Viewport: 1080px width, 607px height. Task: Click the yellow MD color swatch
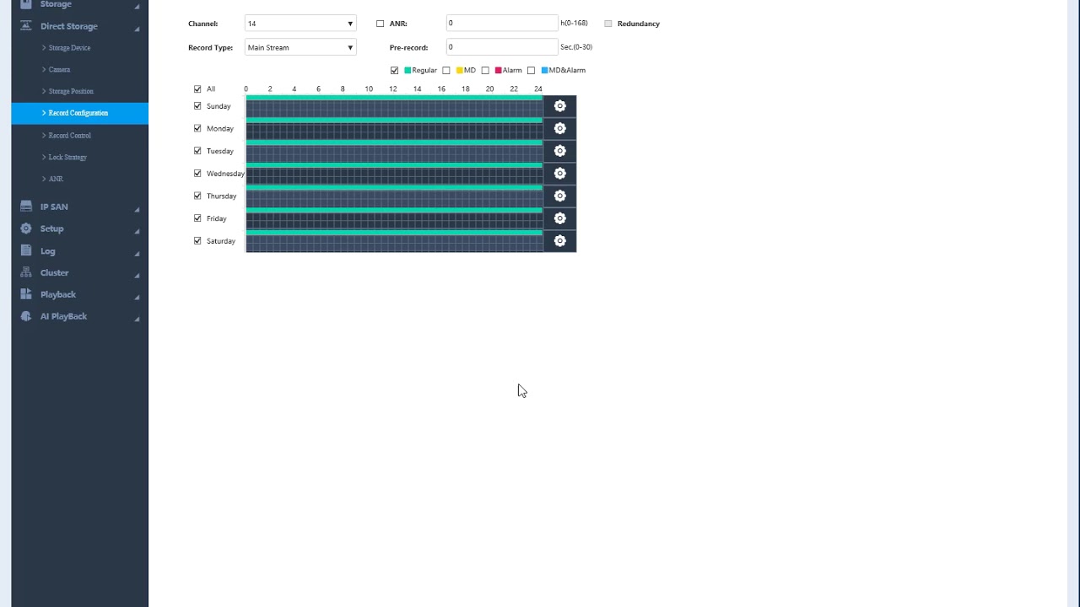click(460, 70)
